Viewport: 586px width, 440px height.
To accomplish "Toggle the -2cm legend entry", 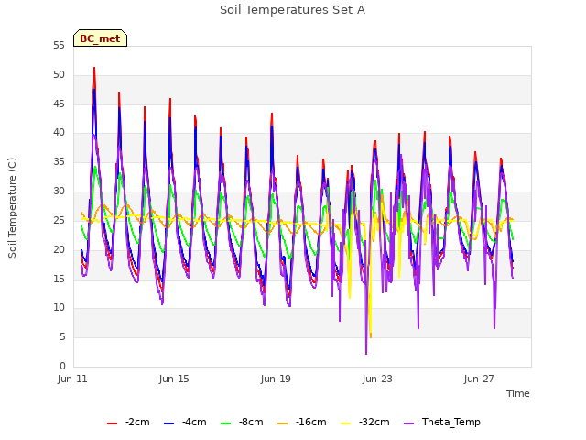I will [x=128, y=422].
